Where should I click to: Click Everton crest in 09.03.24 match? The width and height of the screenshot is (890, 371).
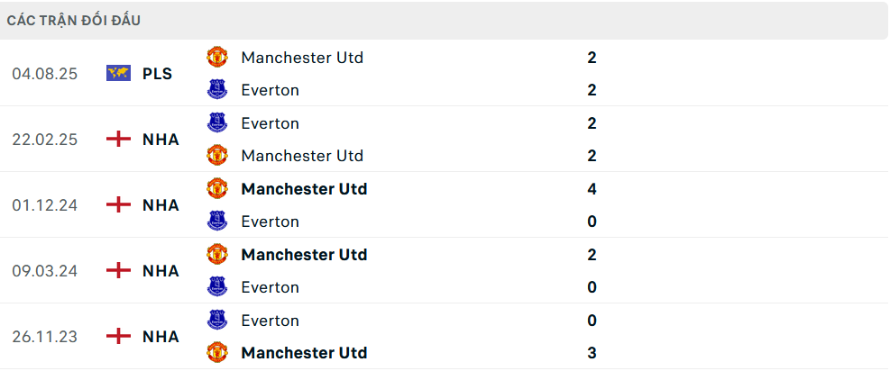pyautogui.click(x=217, y=287)
